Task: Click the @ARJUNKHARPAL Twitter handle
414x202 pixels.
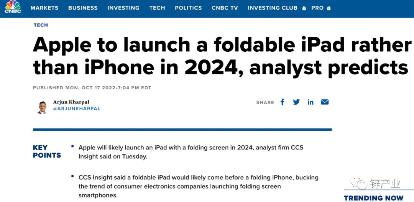Action: (x=77, y=109)
